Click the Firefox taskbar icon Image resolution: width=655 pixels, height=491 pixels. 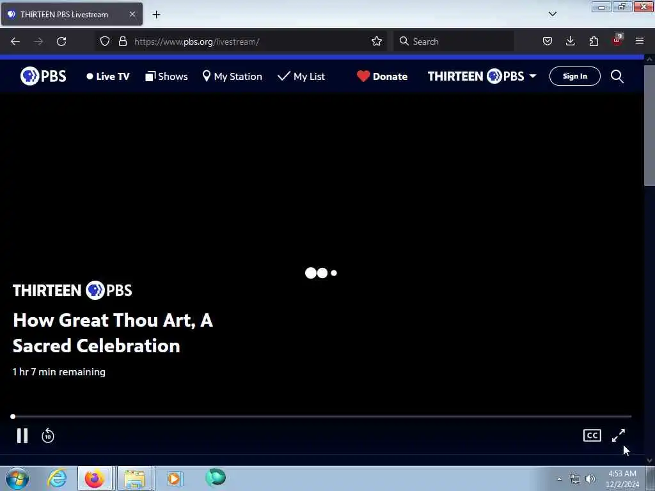point(95,478)
